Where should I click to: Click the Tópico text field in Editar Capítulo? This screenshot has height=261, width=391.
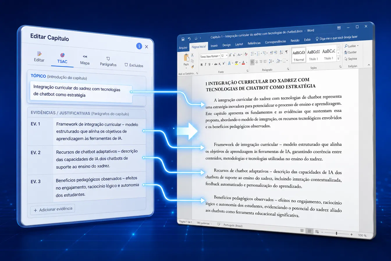click(x=81, y=92)
